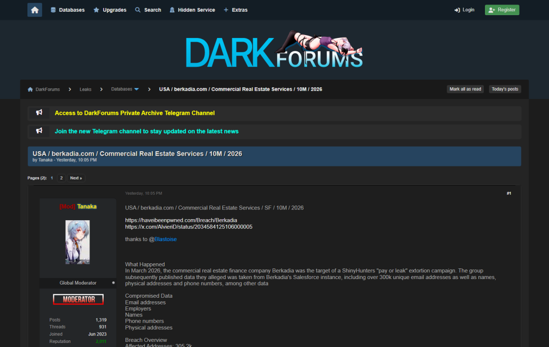Open the Upgrades menu item
This screenshot has width=549, height=347.
[x=110, y=10]
